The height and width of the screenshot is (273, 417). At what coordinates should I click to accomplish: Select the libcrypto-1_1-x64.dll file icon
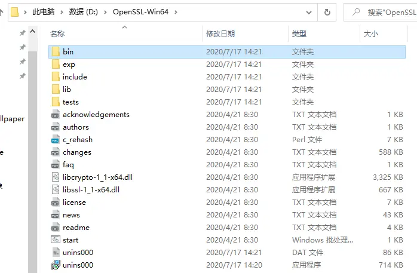point(56,177)
